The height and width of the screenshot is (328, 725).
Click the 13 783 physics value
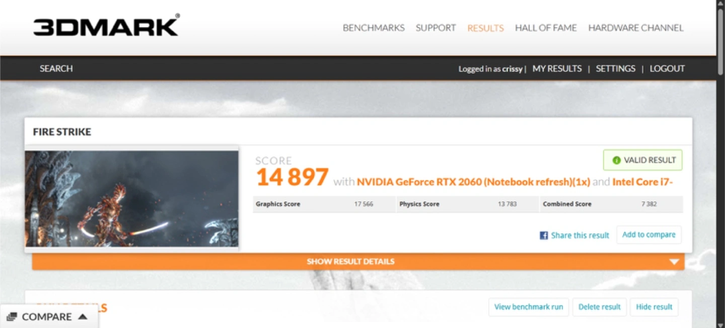click(507, 204)
